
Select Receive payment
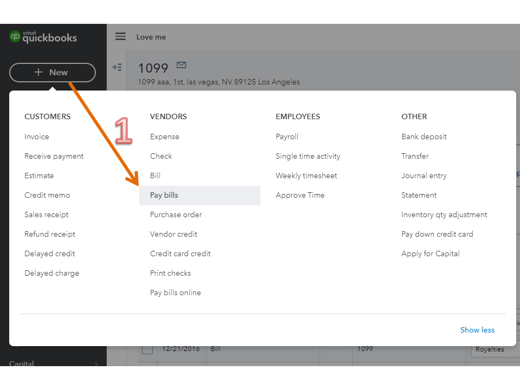[x=54, y=156]
